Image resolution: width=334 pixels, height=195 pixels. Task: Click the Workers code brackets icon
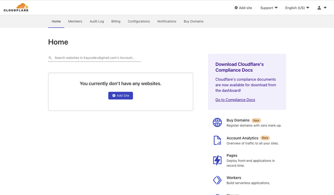pos(217,180)
